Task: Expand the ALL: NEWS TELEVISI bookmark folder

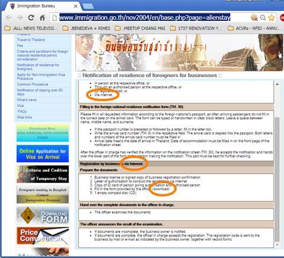Action: [31, 28]
